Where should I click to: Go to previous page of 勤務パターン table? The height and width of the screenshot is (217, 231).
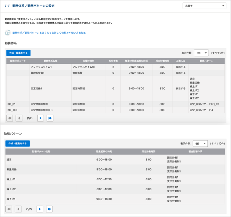click(18, 209)
